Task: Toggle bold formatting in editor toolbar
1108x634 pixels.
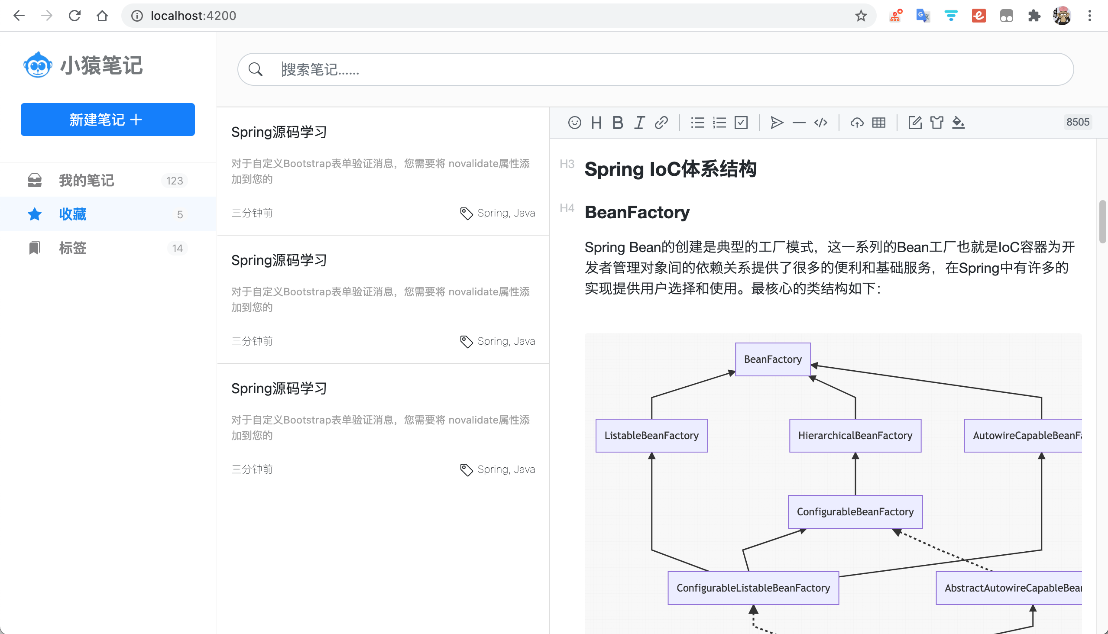Action: coord(618,123)
